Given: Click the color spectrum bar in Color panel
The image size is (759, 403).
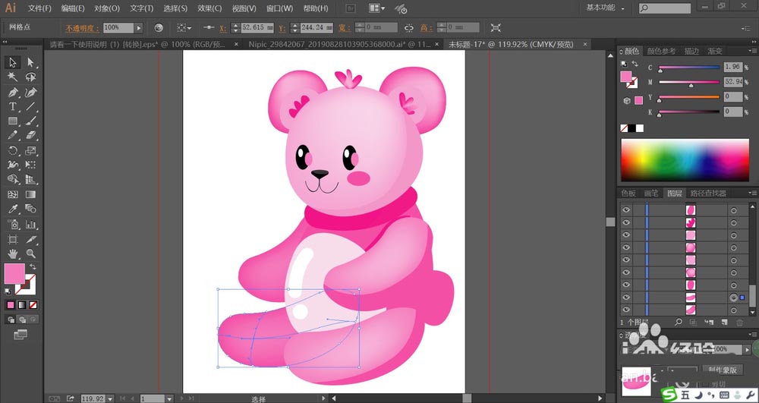Looking at the screenshot, I should [685, 160].
